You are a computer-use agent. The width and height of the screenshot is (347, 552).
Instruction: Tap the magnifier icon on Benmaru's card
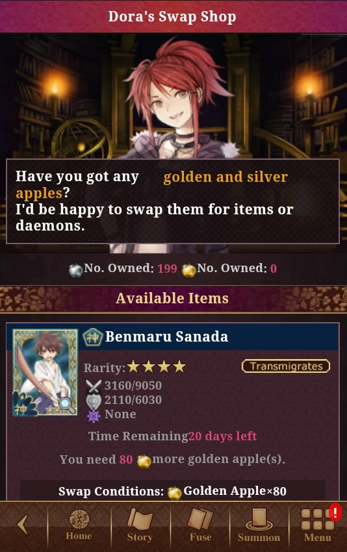coord(66,405)
